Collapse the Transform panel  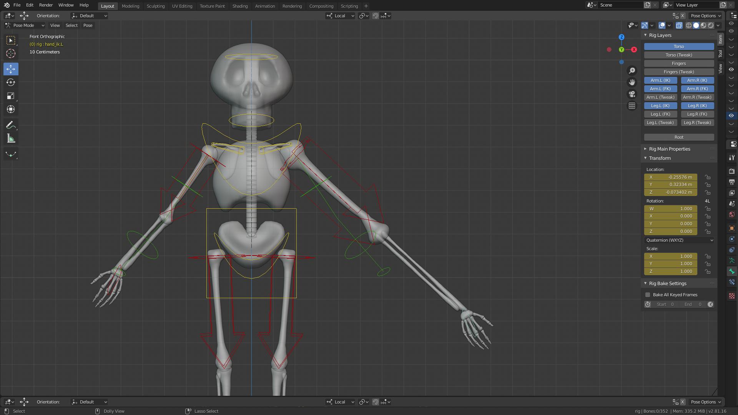[x=660, y=158]
